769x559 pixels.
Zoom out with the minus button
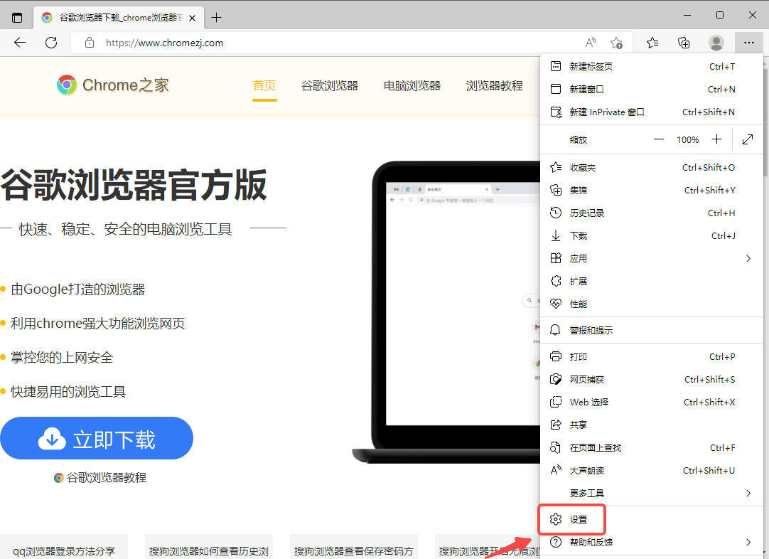point(659,140)
